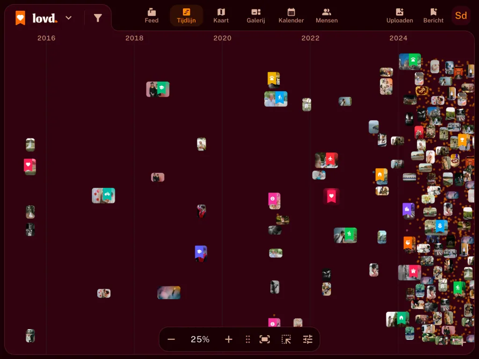Grab the dotted drag handle in zoom bar
This screenshot has height=359, width=479.
[248, 339]
